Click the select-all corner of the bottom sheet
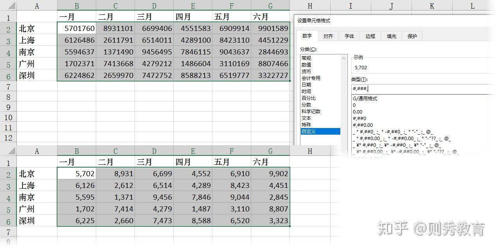Image resolution: width=498 pixels, height=249 pixels. 8,151
